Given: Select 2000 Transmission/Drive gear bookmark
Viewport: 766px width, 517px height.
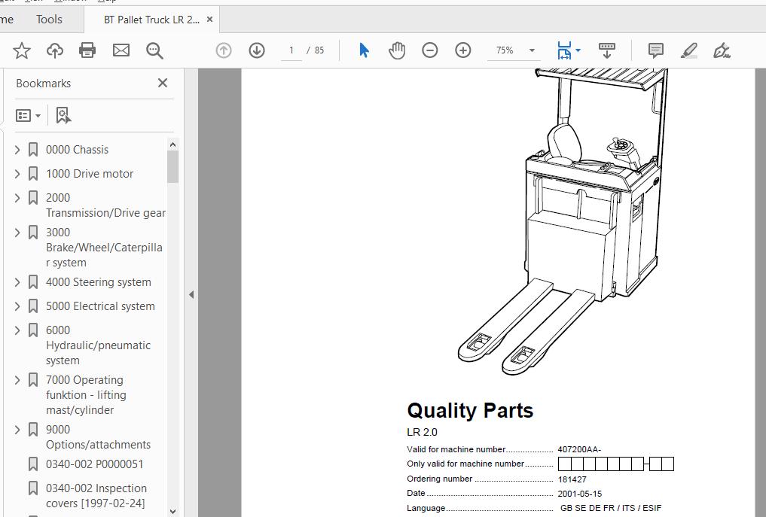Looking at the screenshot, I should pos(105,205).
